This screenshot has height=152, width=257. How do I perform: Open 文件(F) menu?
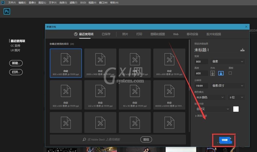[12, 3]
